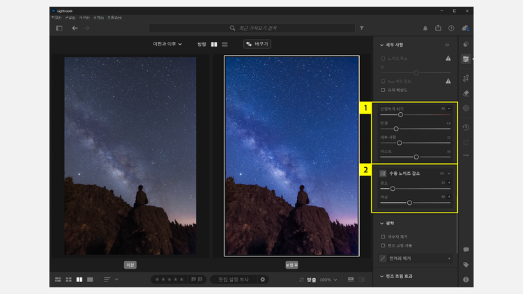
Task: Collapse the 렌즈 흐림 효과 section
Action: pos(382,277)
